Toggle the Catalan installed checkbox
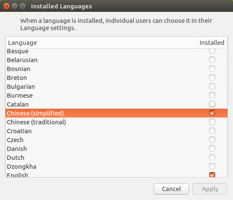Viewport: 233px width, 200px height. pos(212,104)
